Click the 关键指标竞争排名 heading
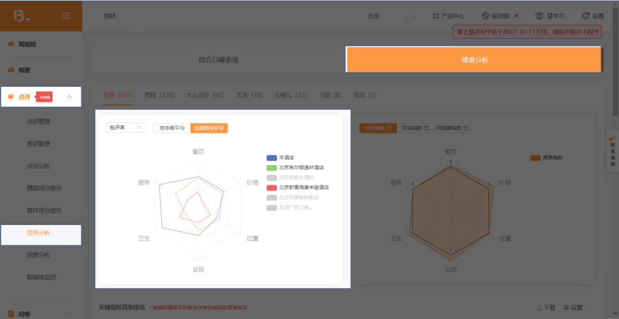 (x=122, y=308)
